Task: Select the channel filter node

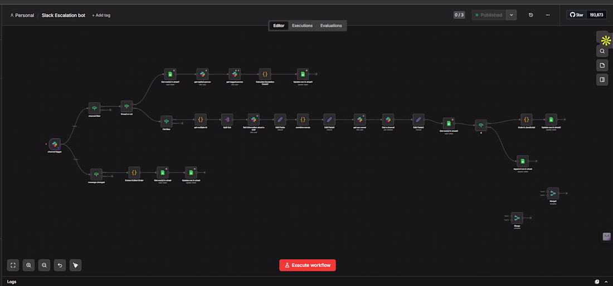Action: pyautogui.click(x=95, y=108)
